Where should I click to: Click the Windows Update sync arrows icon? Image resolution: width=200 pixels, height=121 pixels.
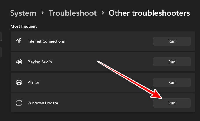coord(19,103)
